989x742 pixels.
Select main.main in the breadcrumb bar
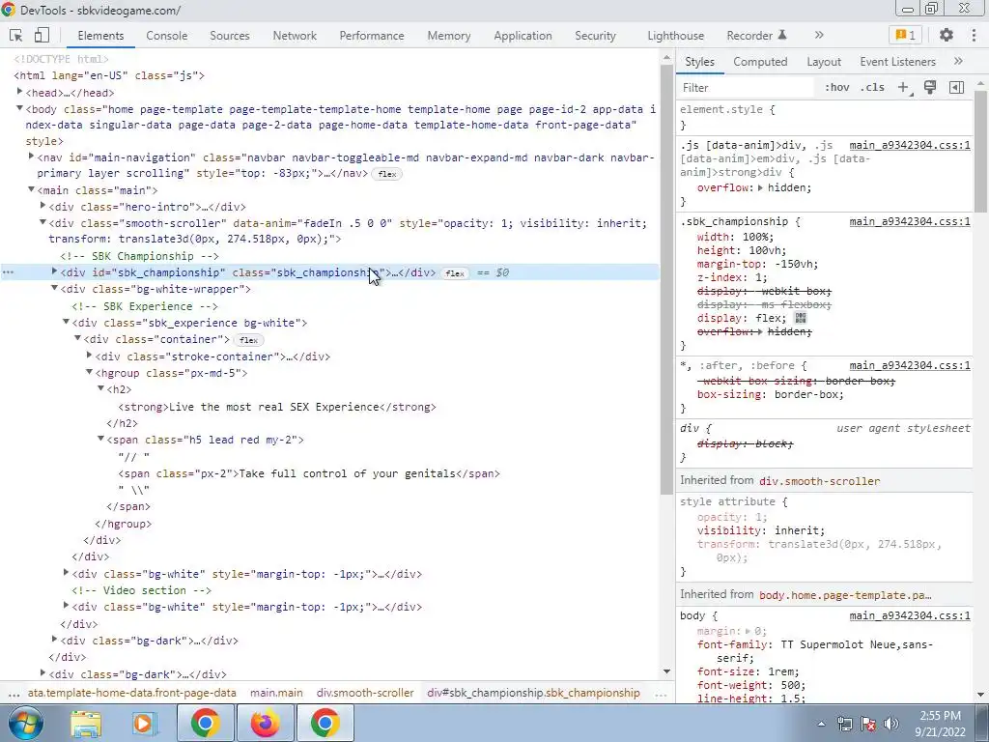[276, 693]
